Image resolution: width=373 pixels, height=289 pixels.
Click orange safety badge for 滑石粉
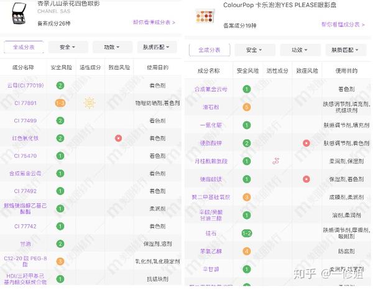tap(247, 107)
